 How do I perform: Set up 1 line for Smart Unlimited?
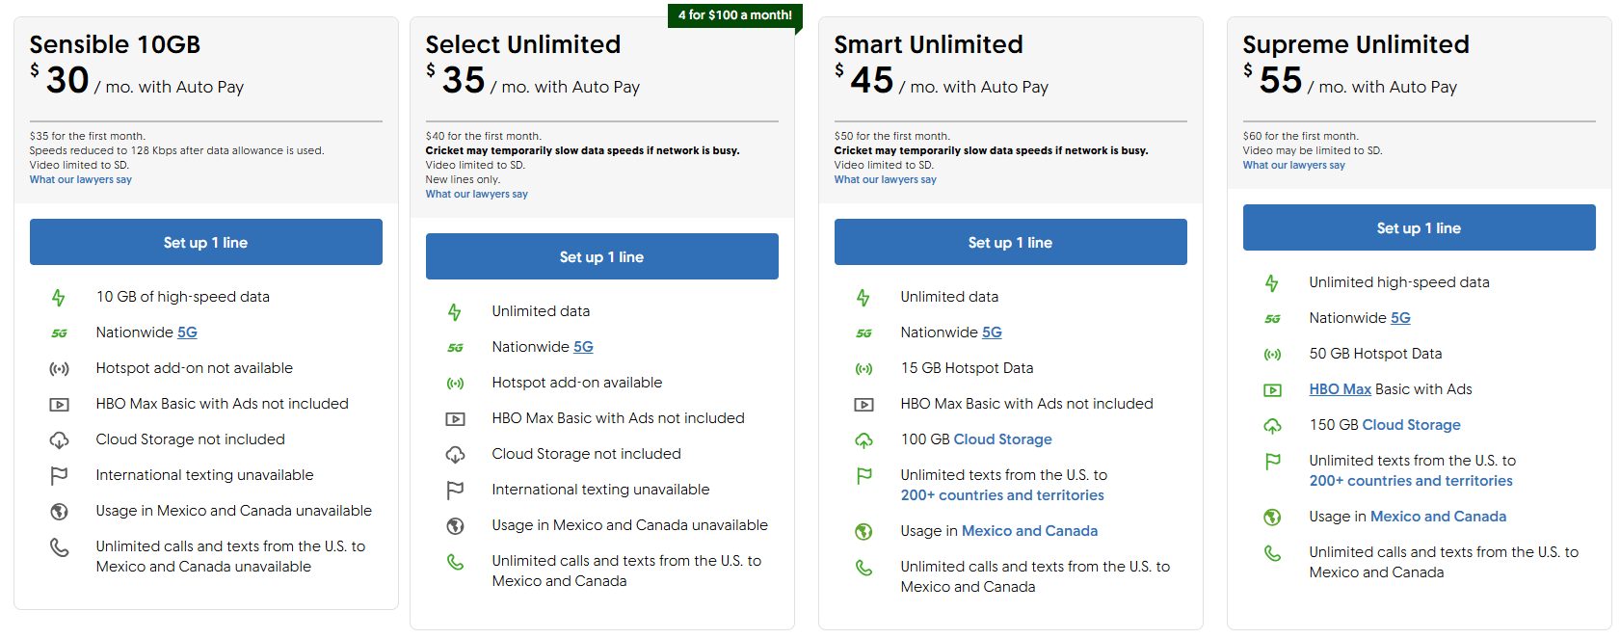click(x=1010, y=242)
